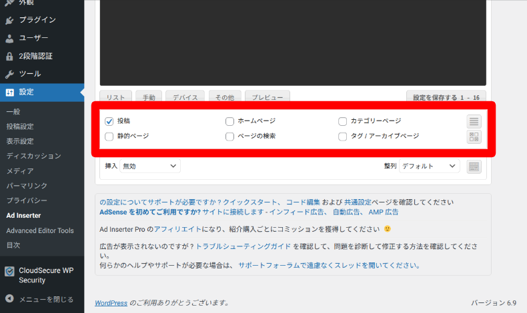Enable the ホームページ checkbox
Viewport: 527px width, 313px height.
point(229,121)
